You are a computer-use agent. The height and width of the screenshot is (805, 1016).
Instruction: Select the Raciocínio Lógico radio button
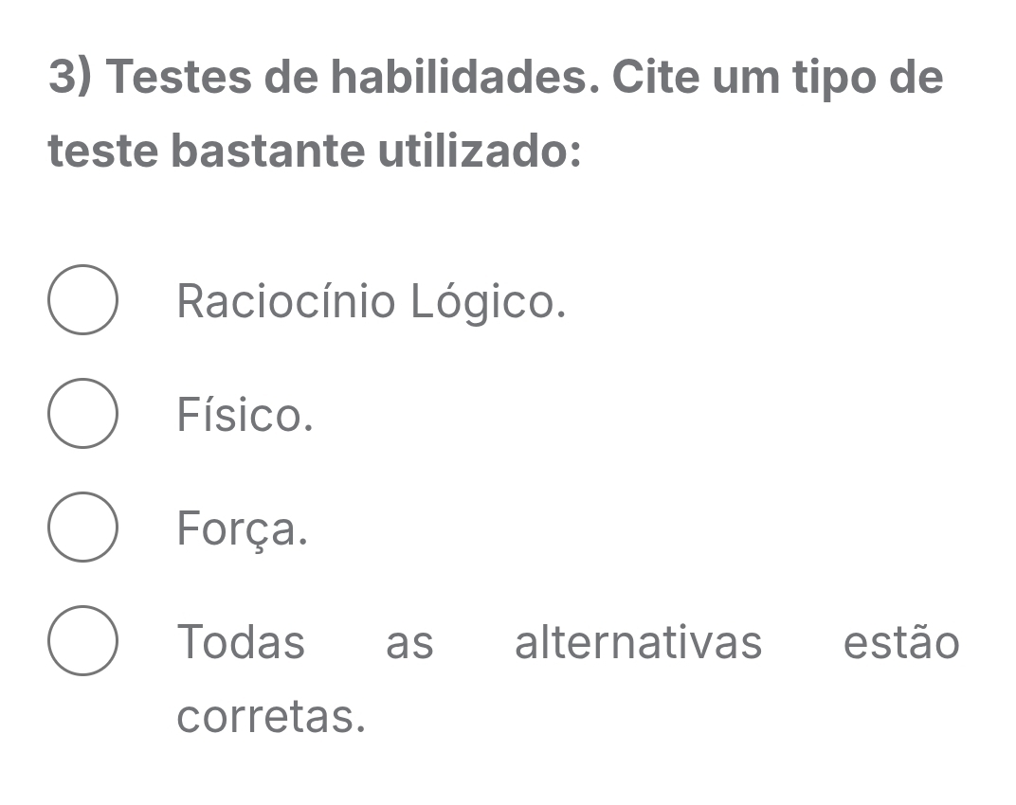[x=82, y=299]
